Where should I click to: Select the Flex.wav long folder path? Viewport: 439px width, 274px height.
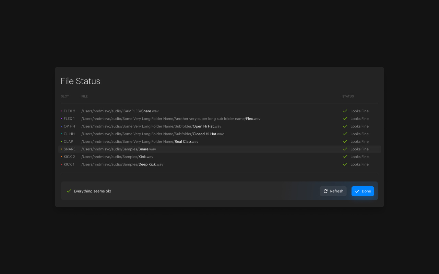click(170, 119)
